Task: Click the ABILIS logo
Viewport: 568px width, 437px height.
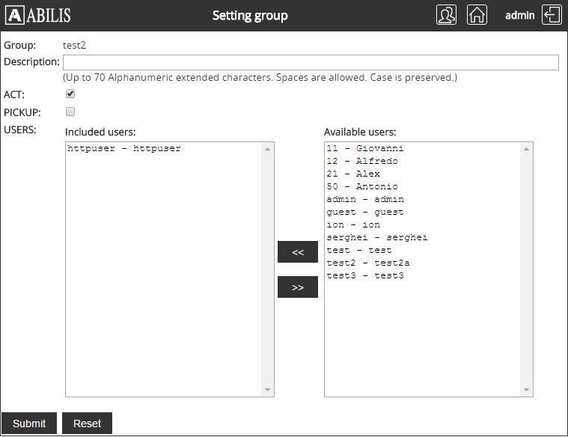Action: pyautogui.click(x=38, y=15)
